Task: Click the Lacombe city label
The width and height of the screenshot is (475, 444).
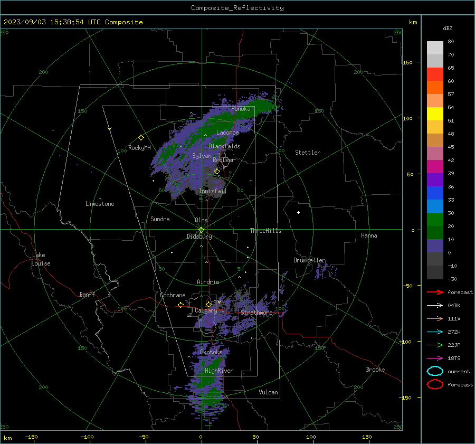Action: [227, 133]
